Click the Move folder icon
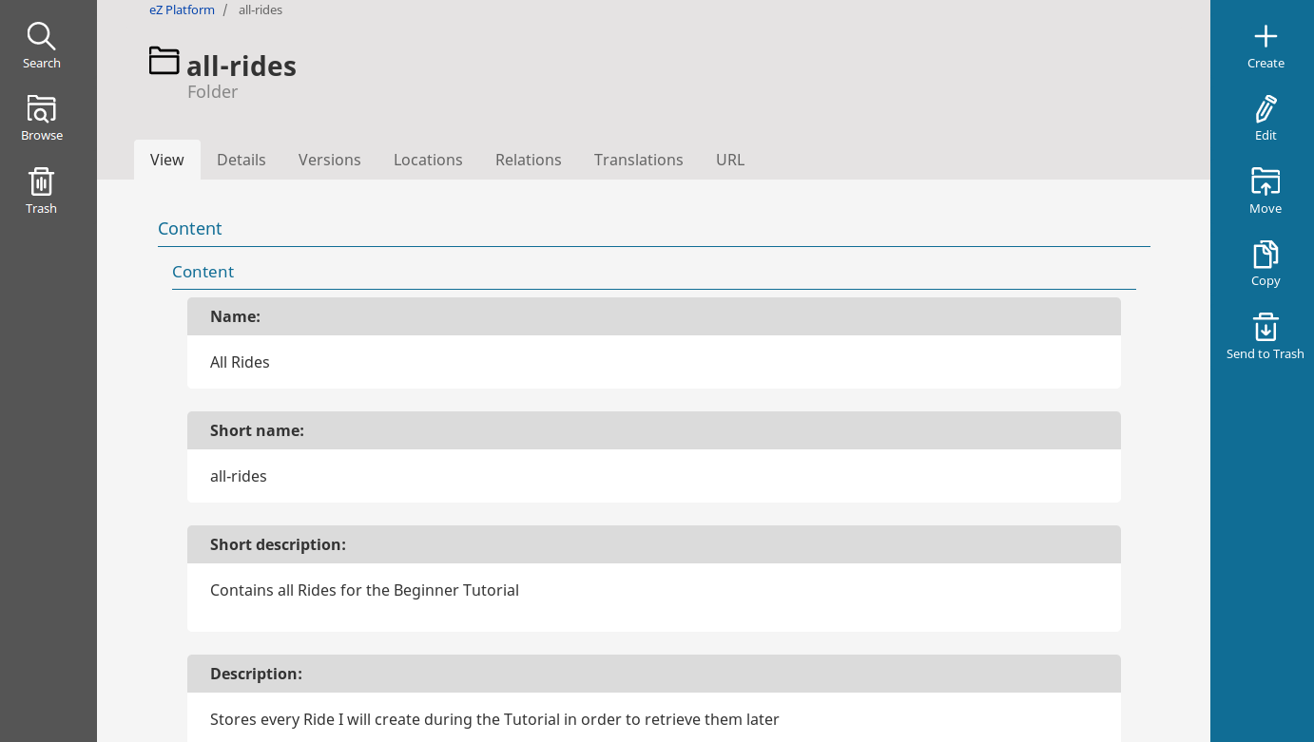Image resolution: width=1314 pixels, height=742 pixels. [1265, 181]
